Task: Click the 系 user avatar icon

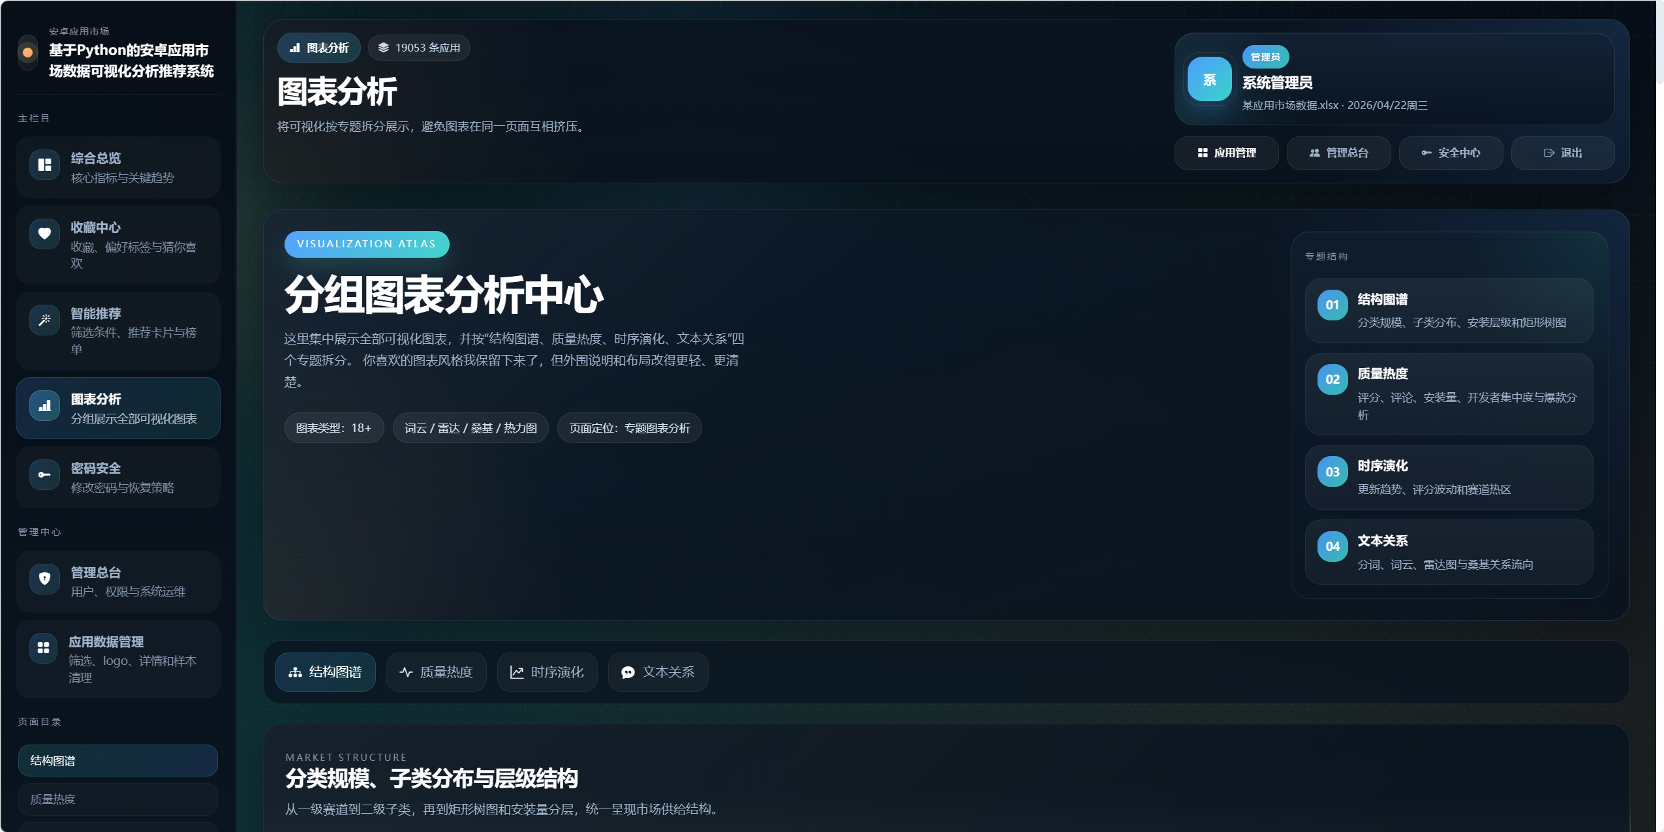Action: [1209, 80]
